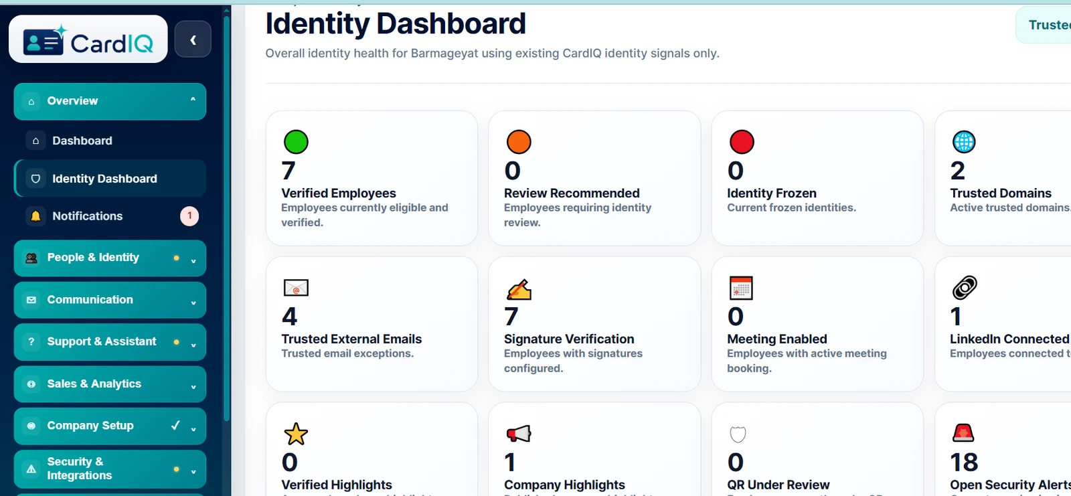Click the people icon in People & Identity
1071x496 pixels.
pyautogui.click(x=31, y=258)
